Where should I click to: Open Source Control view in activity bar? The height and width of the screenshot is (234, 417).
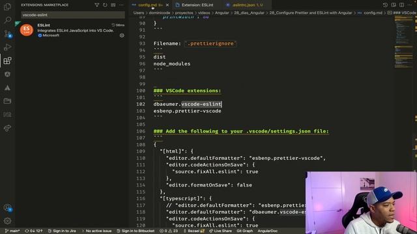point(7,34)
